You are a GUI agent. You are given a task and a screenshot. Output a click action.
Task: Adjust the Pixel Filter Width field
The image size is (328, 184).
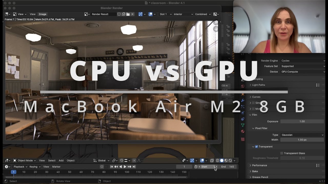click(302, 140)
